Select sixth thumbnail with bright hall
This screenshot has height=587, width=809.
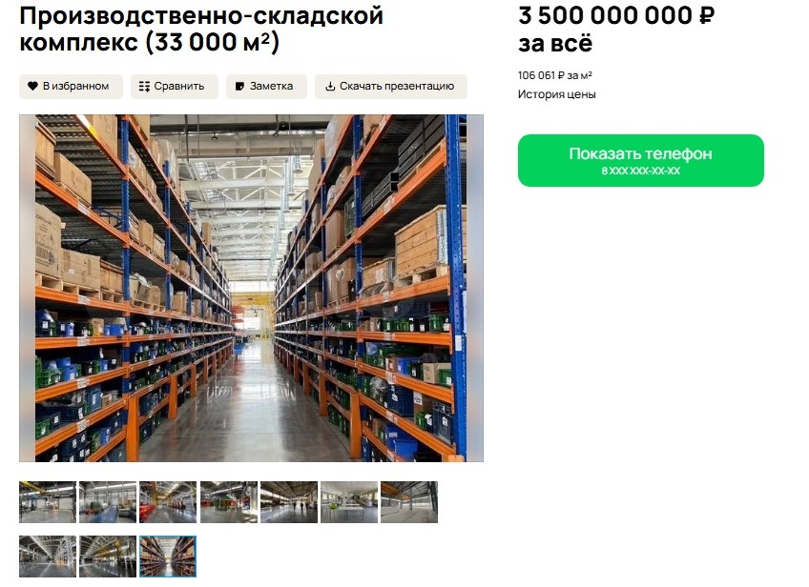[x=349, y=502]
